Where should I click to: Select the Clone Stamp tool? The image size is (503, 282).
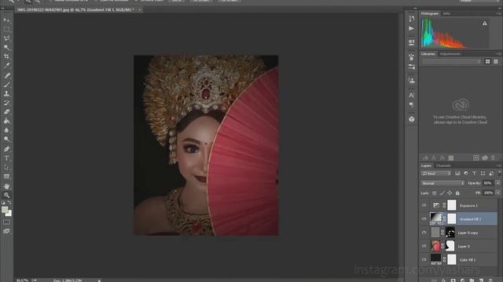6,94
